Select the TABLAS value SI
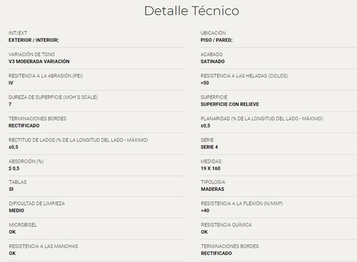 (11, 189)
